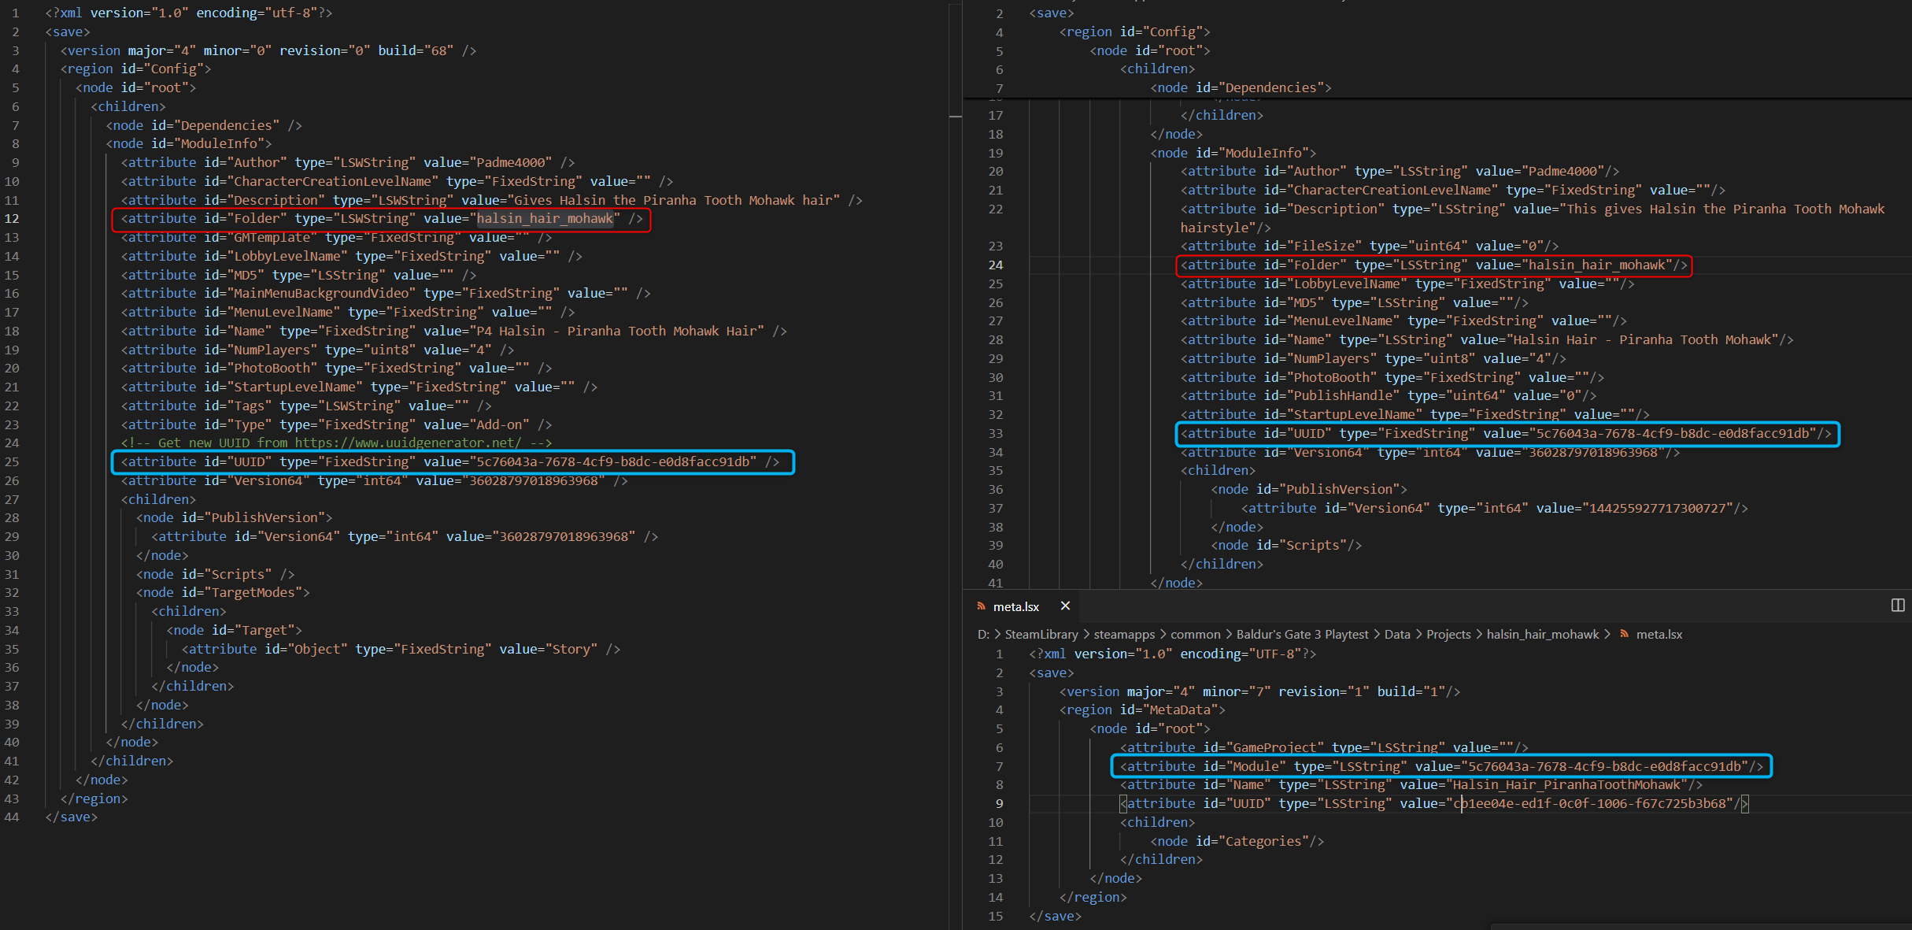Click line number 12 in left editor

point(12,218)
